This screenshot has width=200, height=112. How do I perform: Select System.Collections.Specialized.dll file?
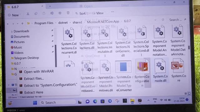click(x=141, y=41)
